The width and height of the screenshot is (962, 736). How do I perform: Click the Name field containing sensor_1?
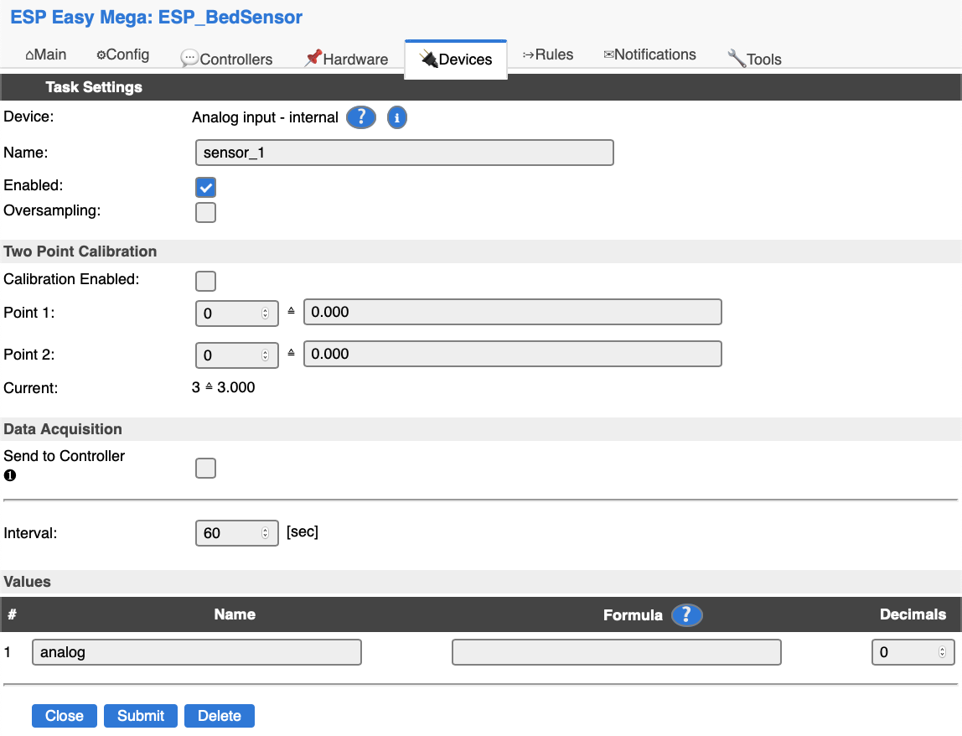(404, 153)
